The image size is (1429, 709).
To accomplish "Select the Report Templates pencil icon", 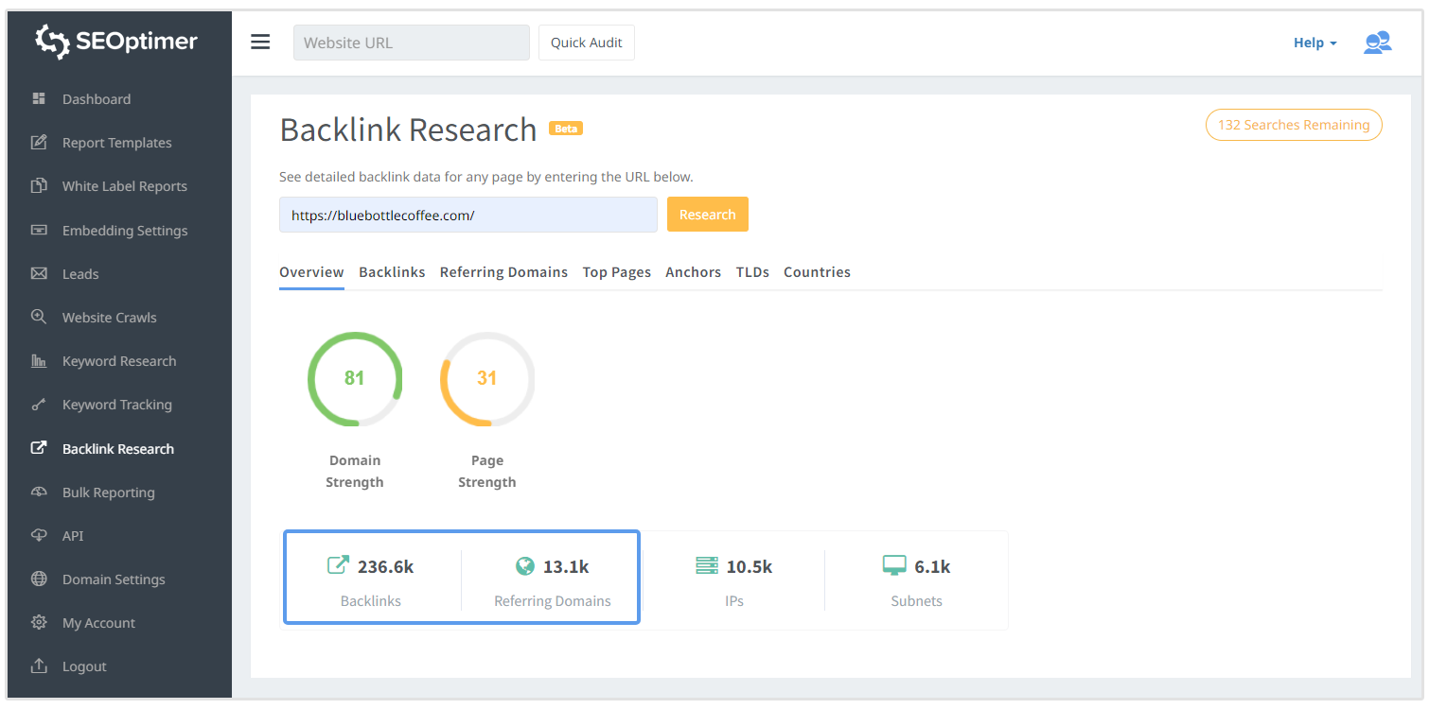I will (x=39, y=143).
